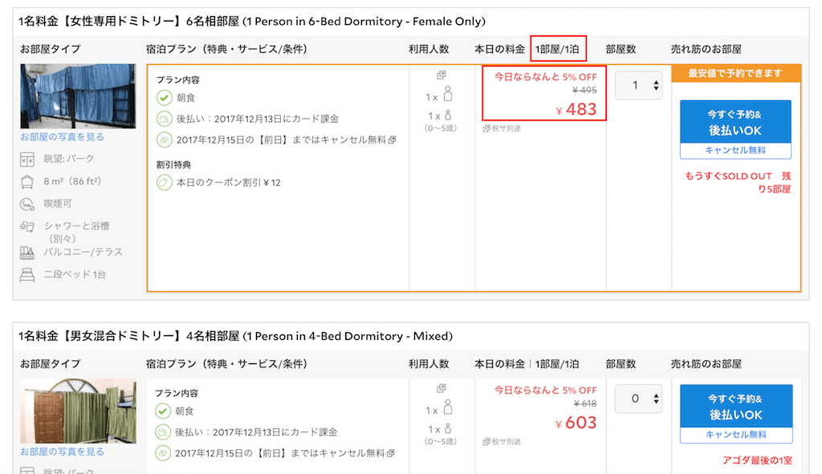822x474 pixels.
Task: Click the free cancellation icon in female dorm
Action: pyautogui.click(x=164, y=140)
